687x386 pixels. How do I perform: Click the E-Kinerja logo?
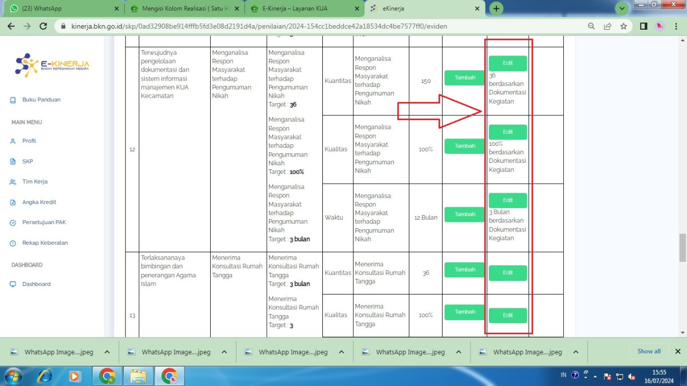point(52,65)
